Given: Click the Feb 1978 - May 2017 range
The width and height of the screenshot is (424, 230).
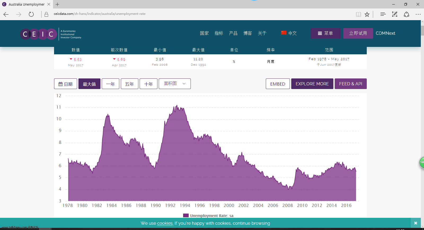Looking at the screenshot, I should pos(329,59).
